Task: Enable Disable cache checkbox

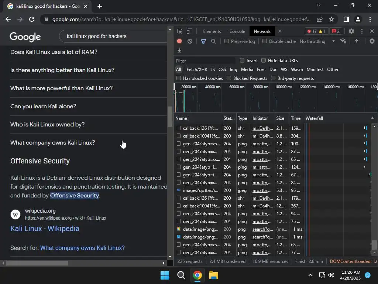Action: click(265, 41)
